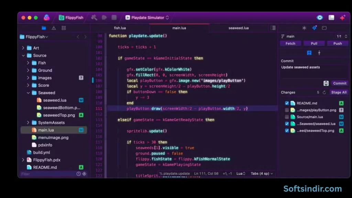Click the editor split view icon
Screen dimensions: 352x198
click(x=273, y=28)
